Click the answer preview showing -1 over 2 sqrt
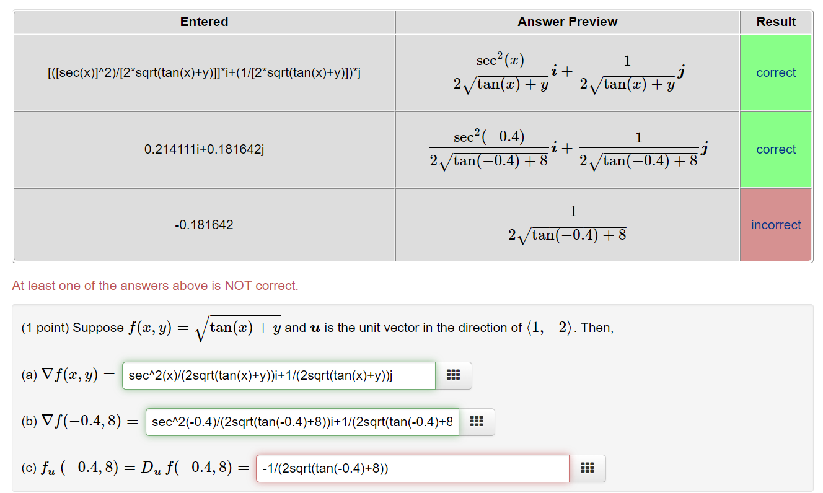Image resolution: width=823 pixels, height=493 pixels. tap(567, 224)
